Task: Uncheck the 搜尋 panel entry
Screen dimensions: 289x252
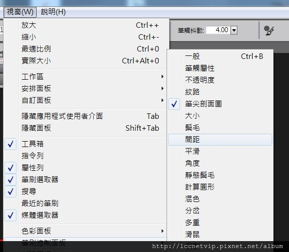Action: [86, 192]
